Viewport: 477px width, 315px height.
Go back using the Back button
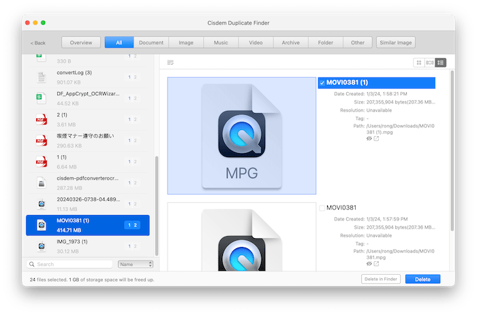(38, 43)
